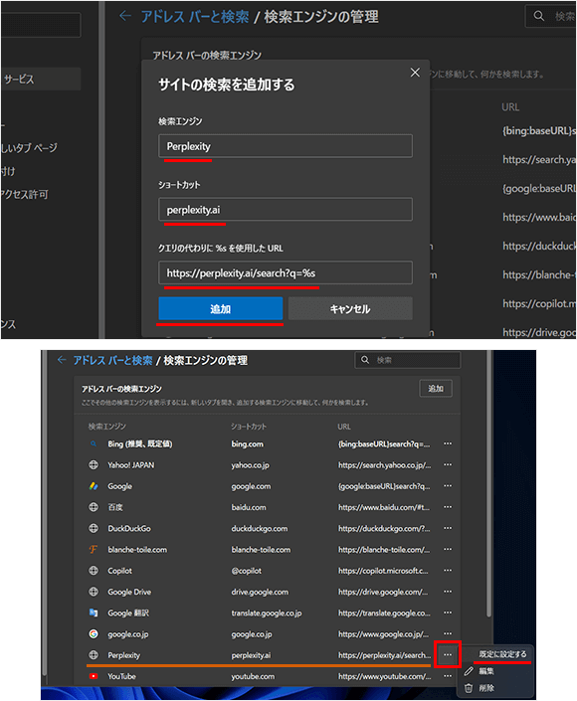Click globe icon beside Perplexity

coord(94,655)
